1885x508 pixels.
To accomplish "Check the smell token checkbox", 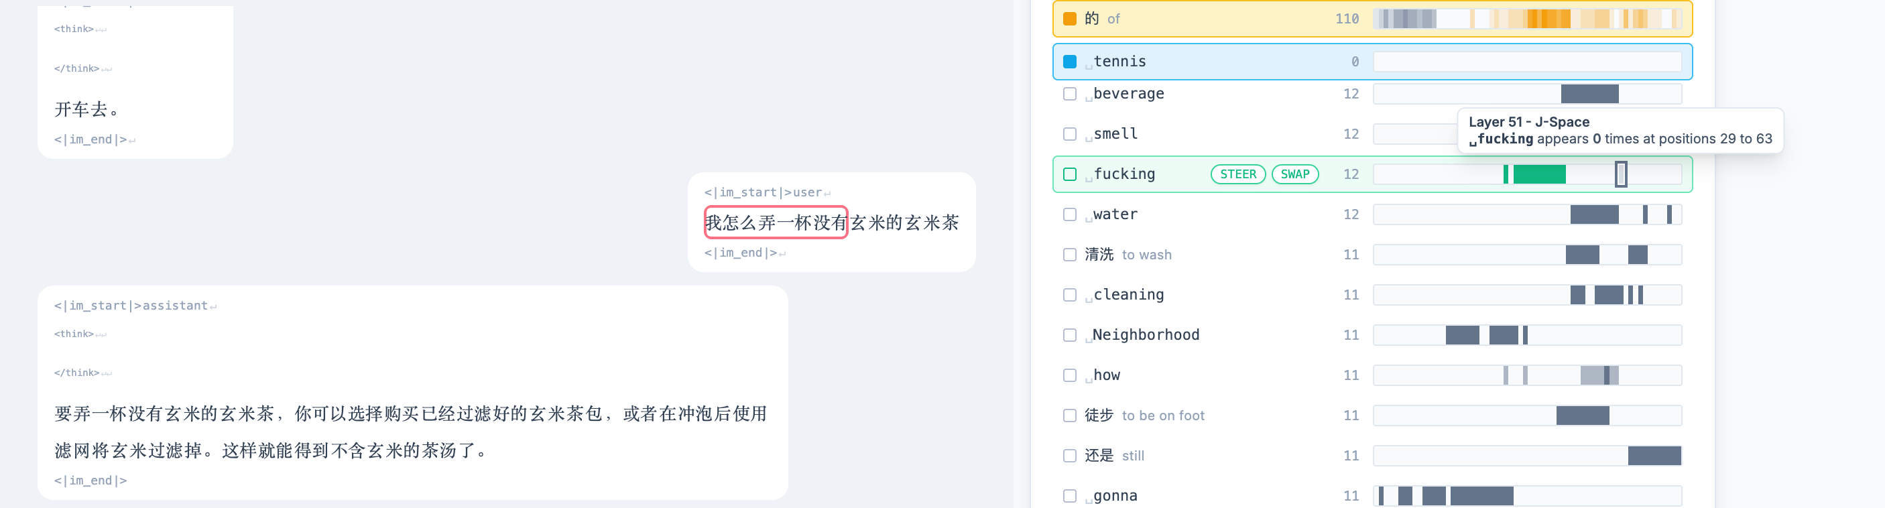I will point(1069,134).
